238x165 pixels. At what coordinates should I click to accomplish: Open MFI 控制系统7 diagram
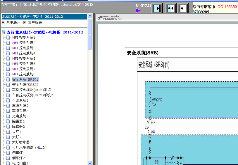24,69
